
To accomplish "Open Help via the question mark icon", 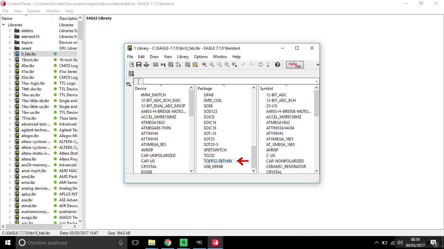I will [x=277, y=65].
